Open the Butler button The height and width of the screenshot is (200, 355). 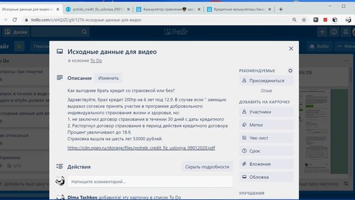pyautogui.click(x=319, y=46)
